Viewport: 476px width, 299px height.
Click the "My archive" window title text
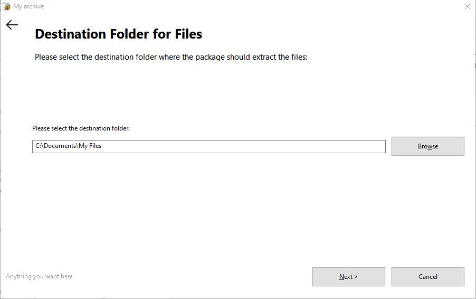point(28,6)
